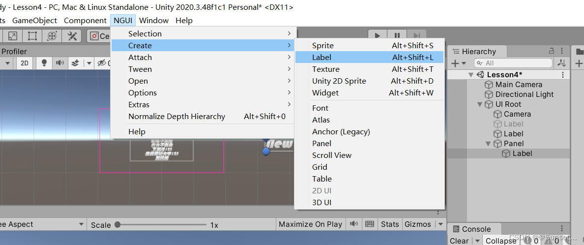584x245 pixels.
Task: Expand NGUI Open submenu
Action: click(x=204, y=81)
